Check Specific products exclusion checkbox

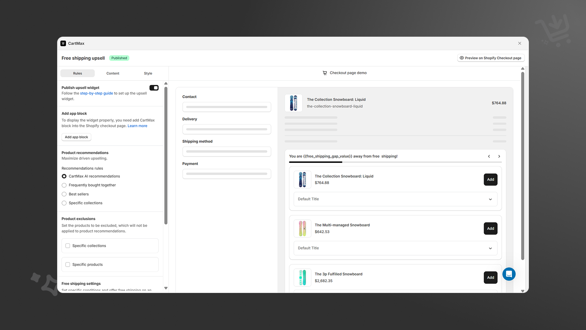point(68,264)
